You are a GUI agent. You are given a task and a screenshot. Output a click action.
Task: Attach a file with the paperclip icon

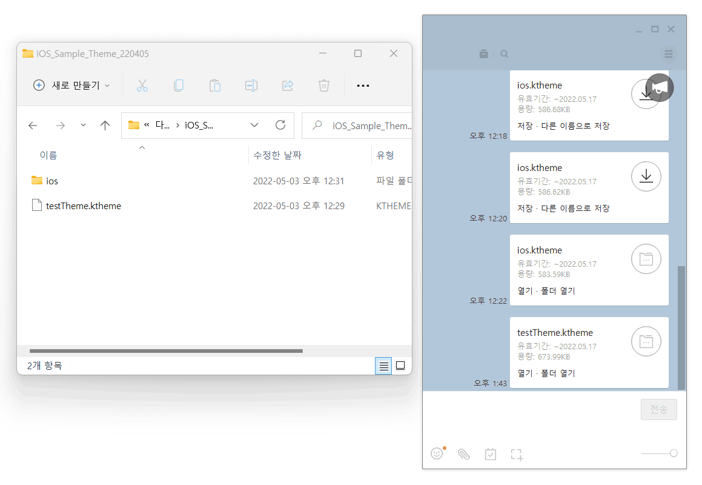coord(463,453)
